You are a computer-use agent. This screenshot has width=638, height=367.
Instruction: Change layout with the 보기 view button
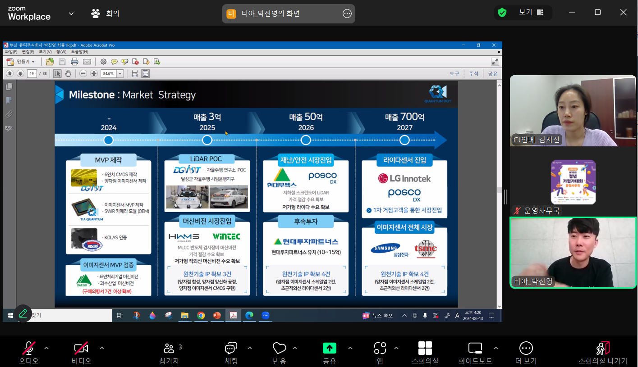tap(531, 13)
